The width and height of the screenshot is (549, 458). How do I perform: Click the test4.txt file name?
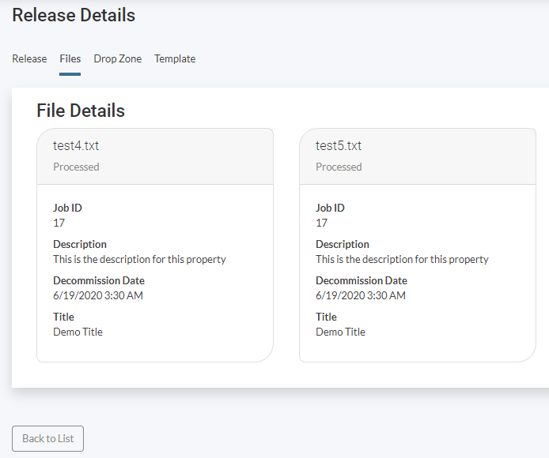tap(76, 146)
